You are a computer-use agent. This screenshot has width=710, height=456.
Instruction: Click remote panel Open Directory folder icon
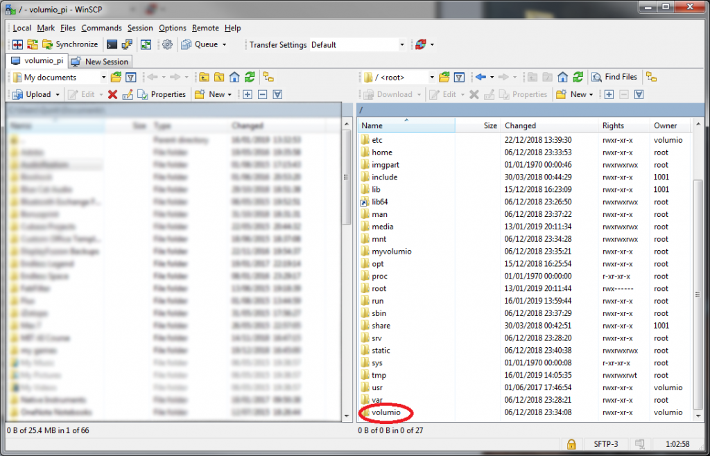pos(444,78)
